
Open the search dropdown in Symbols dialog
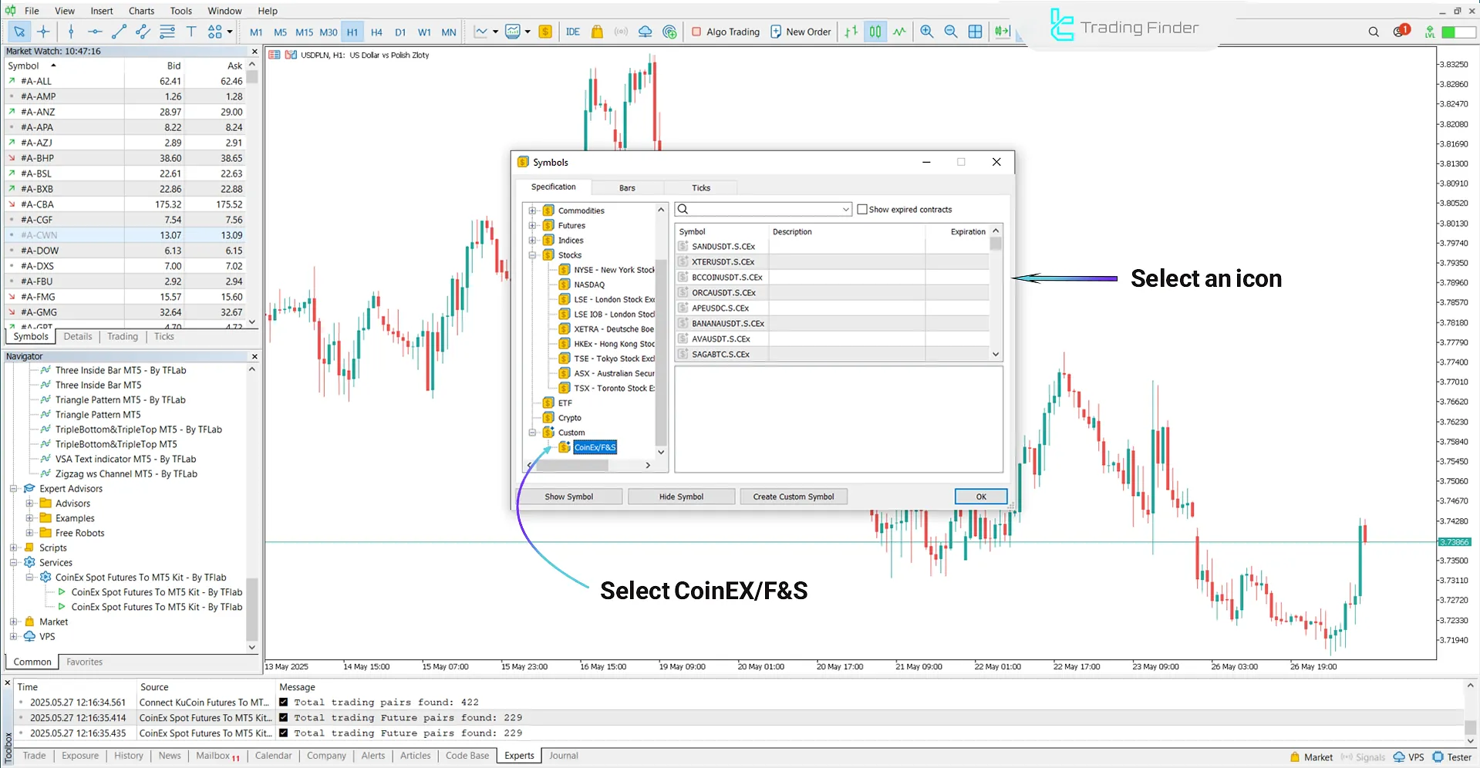pyautogui.click(x=845, y=209)
